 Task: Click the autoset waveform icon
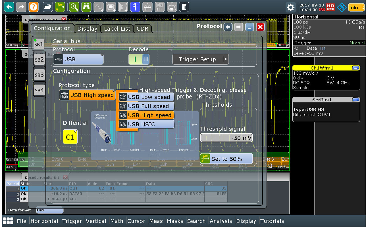(60, 7)
